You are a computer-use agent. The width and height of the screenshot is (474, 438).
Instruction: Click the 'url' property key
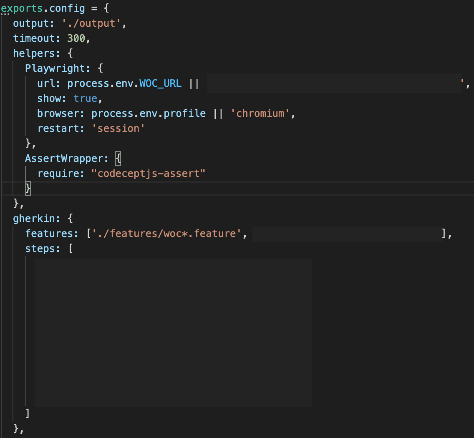coord(46,83)
